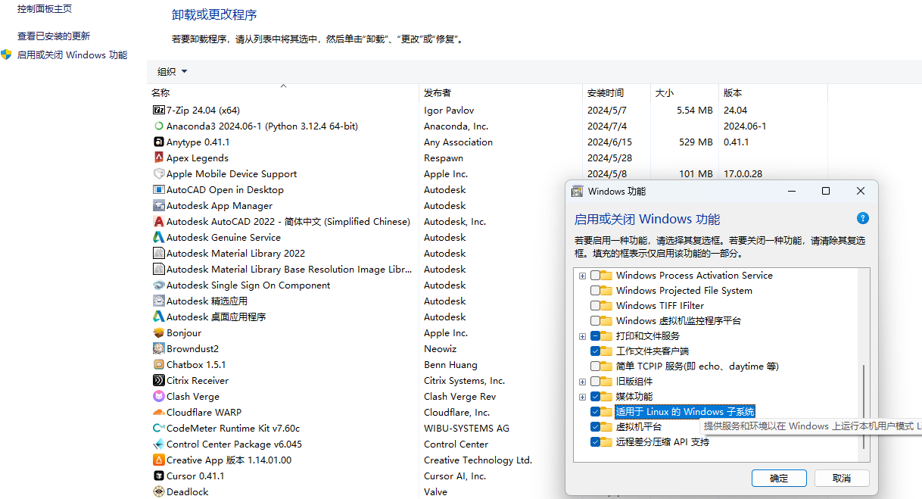Click the Deadlock program icon
Screen dimensions: 922x499
pos(159,492)
